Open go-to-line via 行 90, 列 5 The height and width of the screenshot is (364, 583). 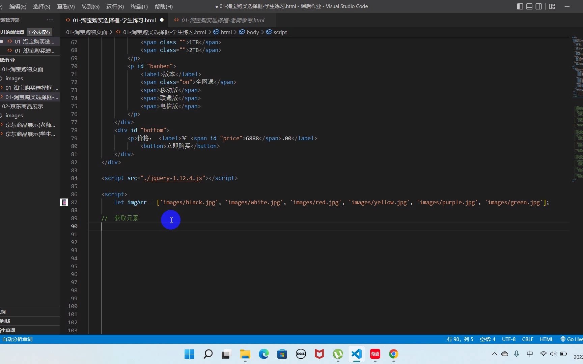click(x=460, y=339)
